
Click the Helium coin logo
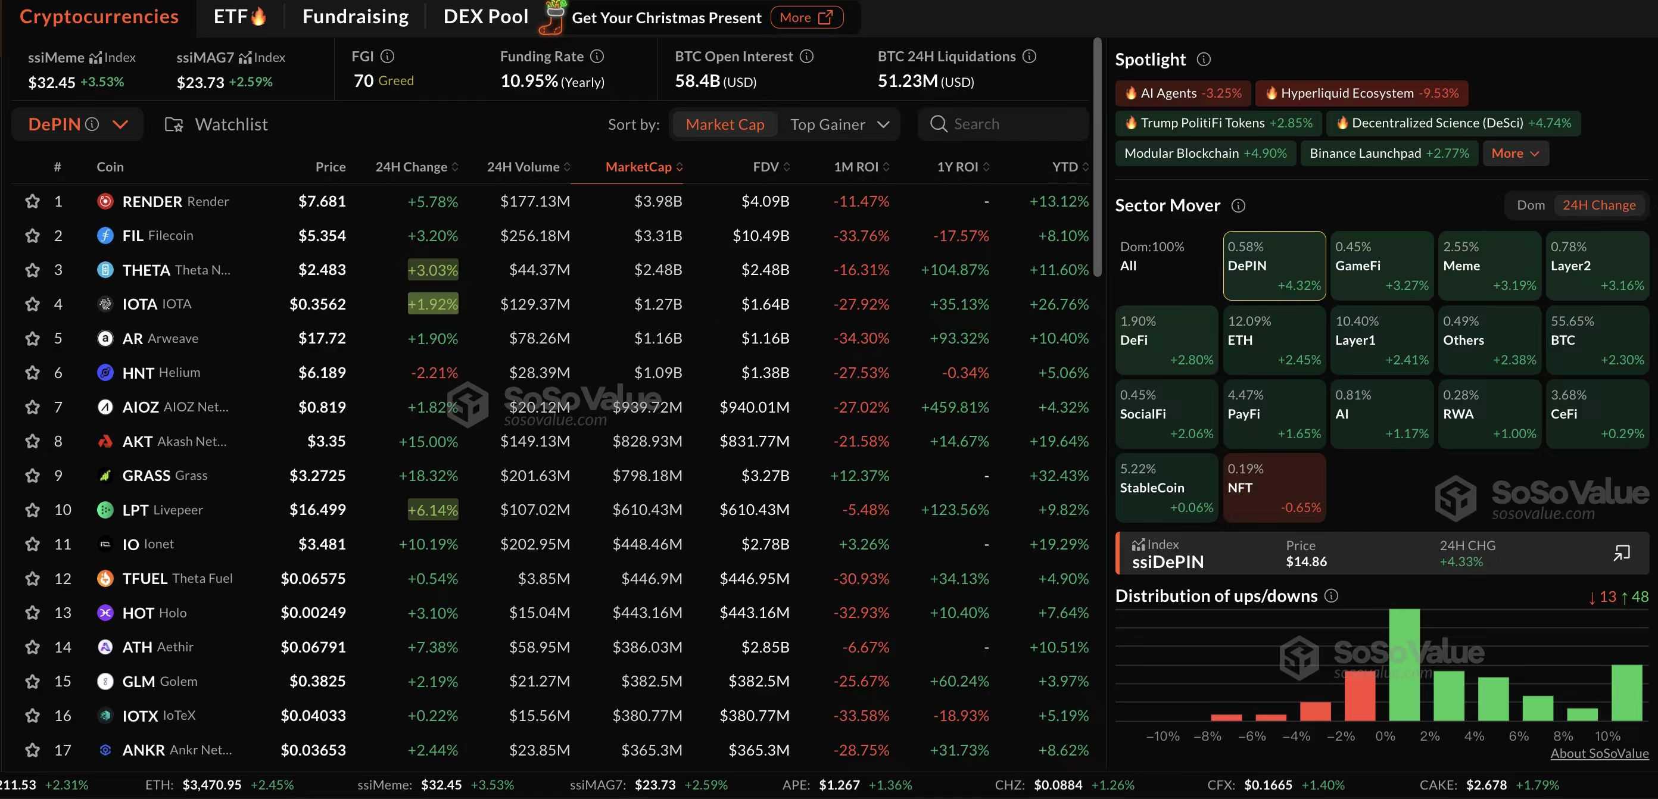click(105, 373)
